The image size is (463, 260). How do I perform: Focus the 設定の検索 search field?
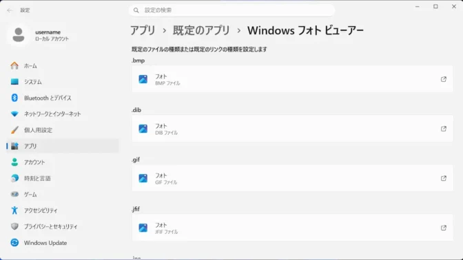coord(231,10)
